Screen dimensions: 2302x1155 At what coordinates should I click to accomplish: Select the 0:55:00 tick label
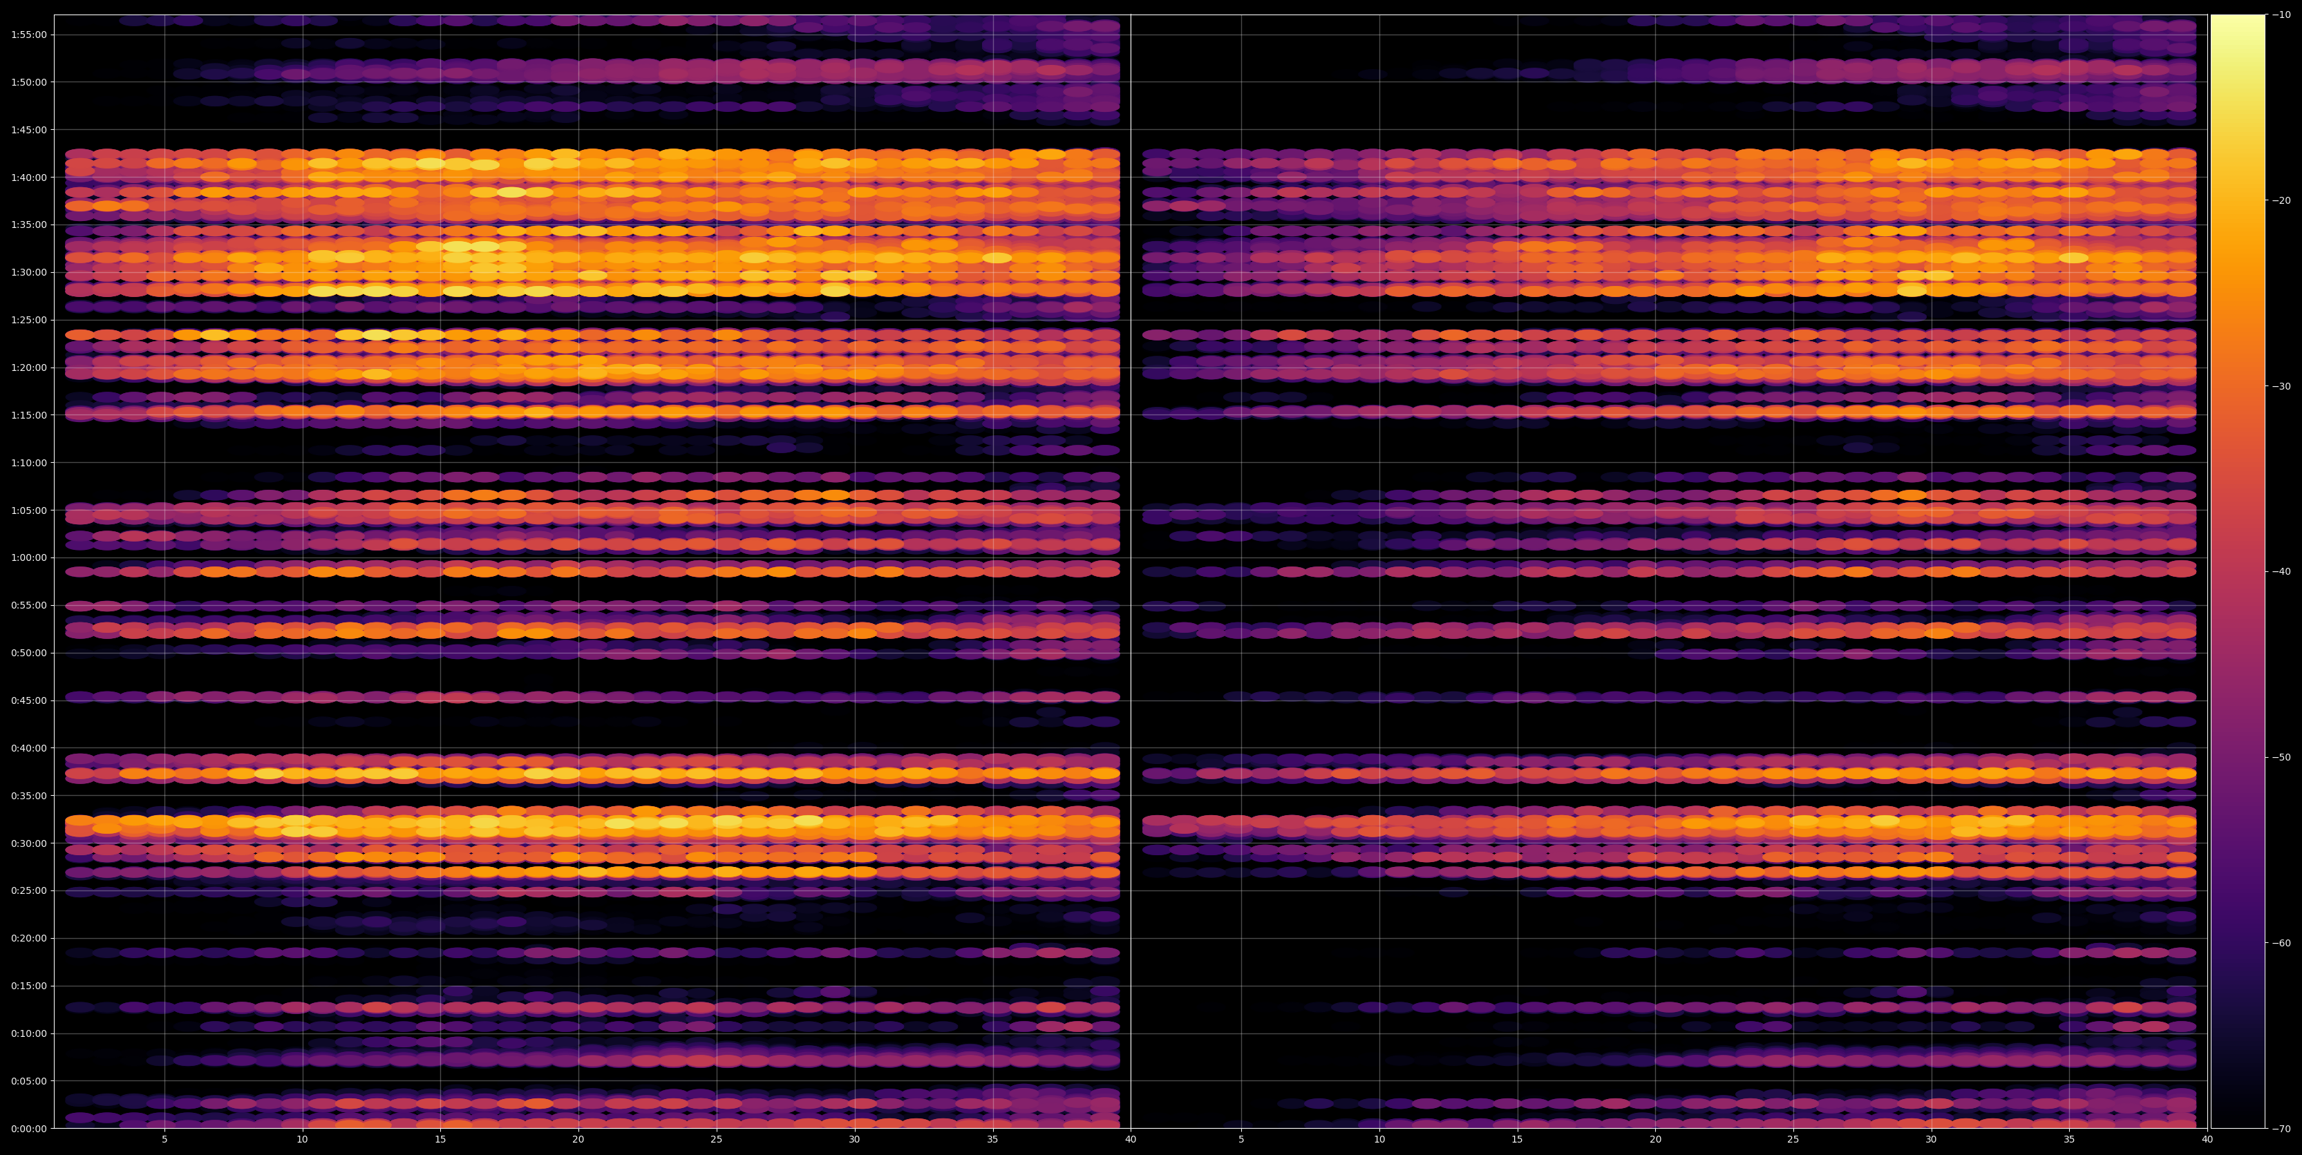[x=28, y=604]
